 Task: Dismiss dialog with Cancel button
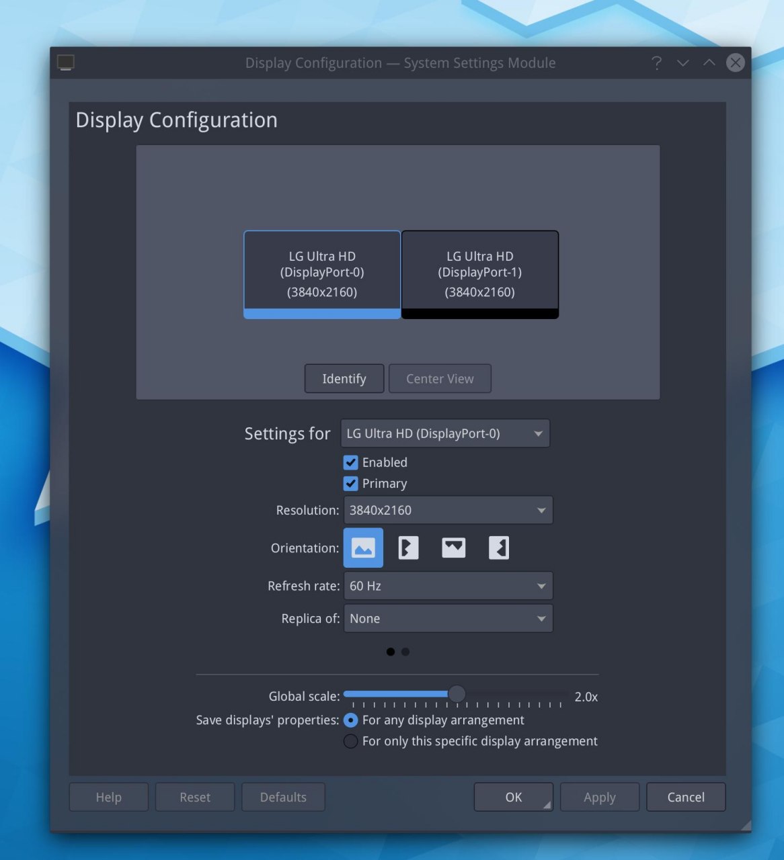click(x=686, y=797)
